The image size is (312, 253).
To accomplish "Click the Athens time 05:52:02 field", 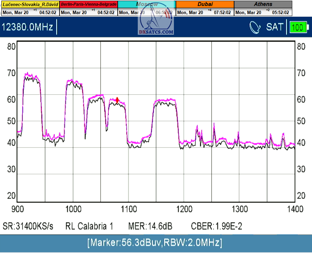I will (280, 12).
